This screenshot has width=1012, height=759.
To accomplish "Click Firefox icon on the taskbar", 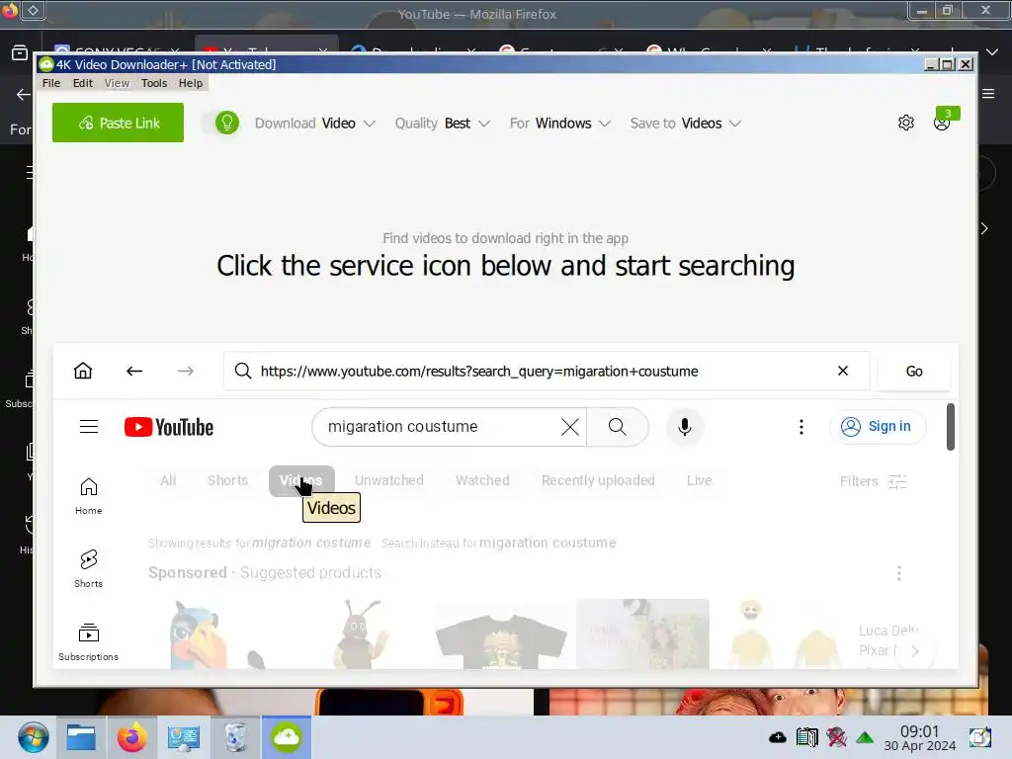I will (x=131, y=737).
